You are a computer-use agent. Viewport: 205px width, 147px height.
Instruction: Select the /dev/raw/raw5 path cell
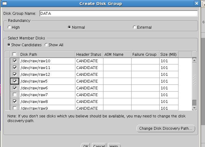tap(47, 81)
